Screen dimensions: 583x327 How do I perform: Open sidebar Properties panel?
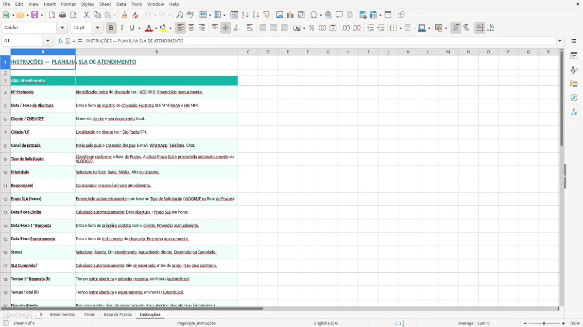[x=574, y=56]
